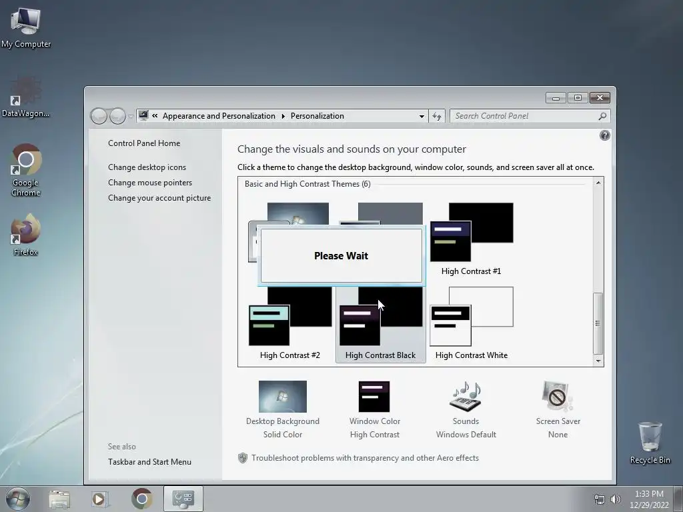The width and height of the screenshot is (683, 512).
Task: Open Control Panel help question mark
Action: click(604, 135)
